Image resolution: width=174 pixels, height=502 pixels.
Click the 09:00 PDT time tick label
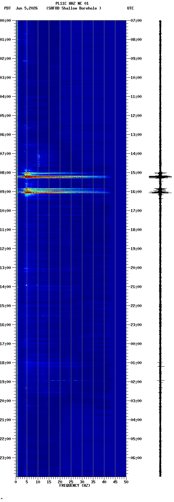click(5, 192)
